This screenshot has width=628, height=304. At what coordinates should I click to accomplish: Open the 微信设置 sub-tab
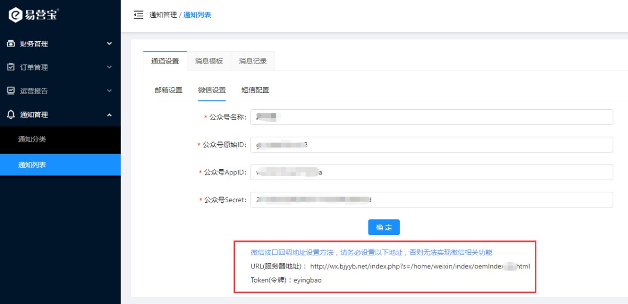(x=212, y=90)
